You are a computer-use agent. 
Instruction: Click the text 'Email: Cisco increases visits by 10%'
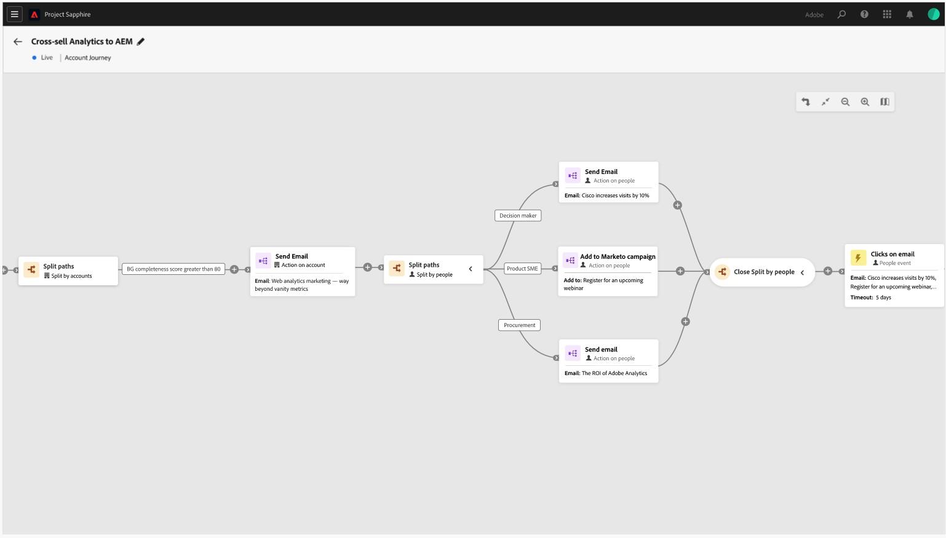coord(606,196)
